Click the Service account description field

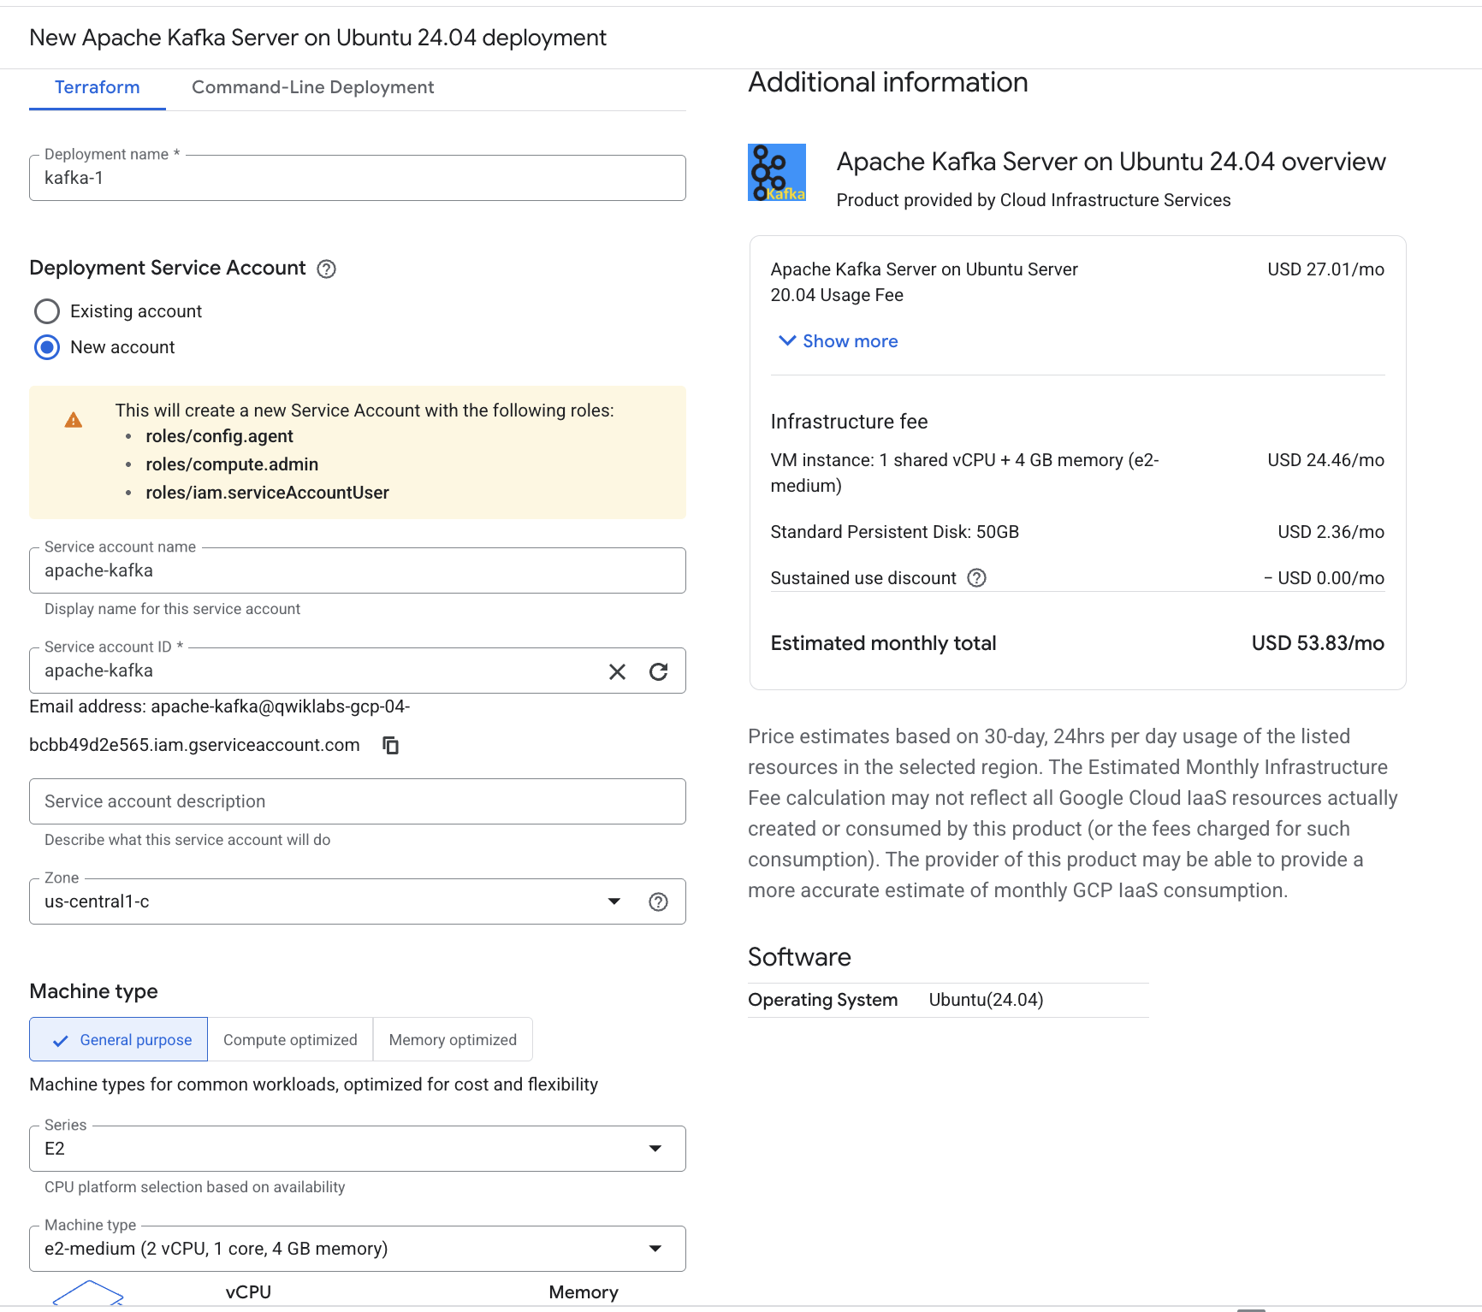(x=357, y=801)
